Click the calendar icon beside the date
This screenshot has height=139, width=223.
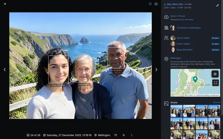(44, 135)
